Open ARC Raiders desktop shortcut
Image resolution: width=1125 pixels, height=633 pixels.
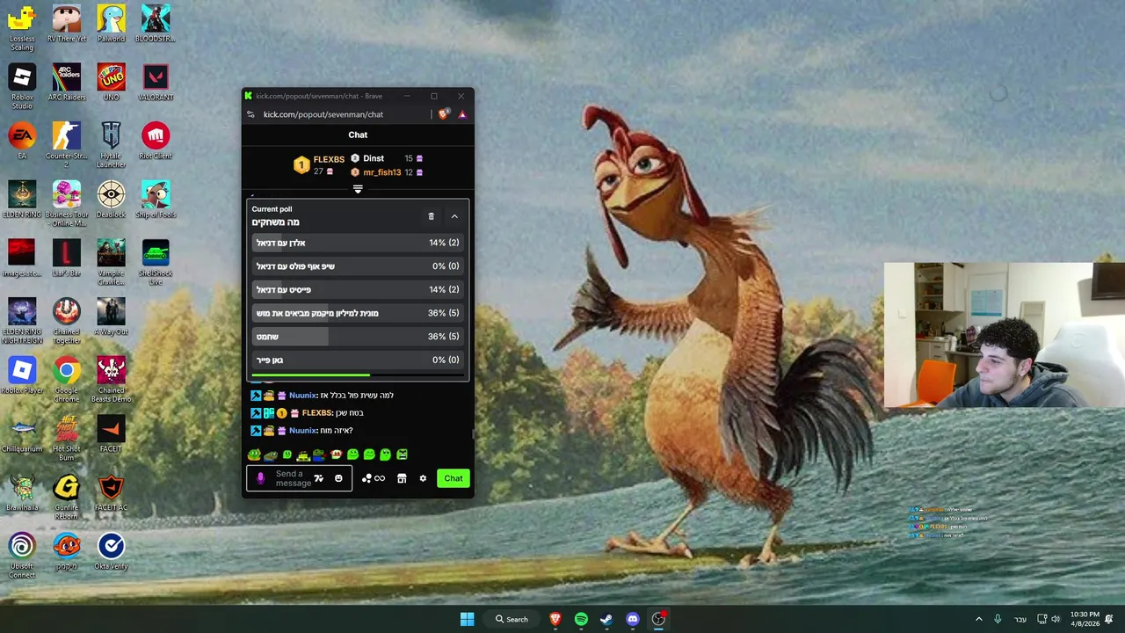pos(67,83)
